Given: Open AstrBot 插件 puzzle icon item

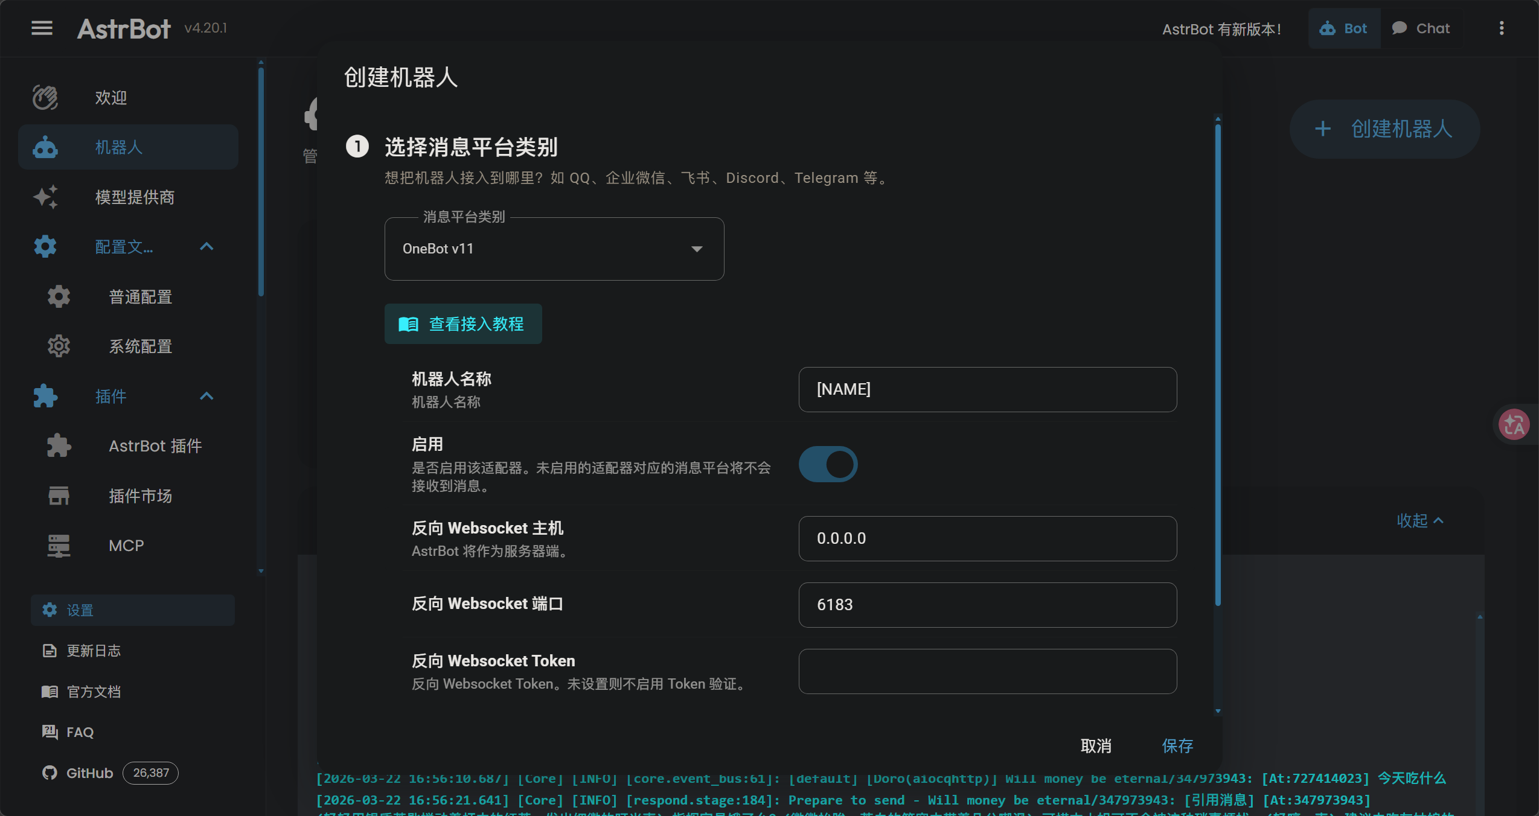Looking at the screenshot, I should pyautogui.click(x=59, y=445).
